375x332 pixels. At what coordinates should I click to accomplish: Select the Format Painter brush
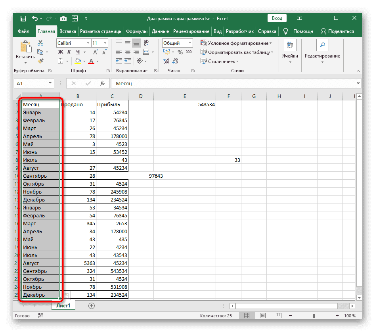pyautogui.click(x=40, y=61)
